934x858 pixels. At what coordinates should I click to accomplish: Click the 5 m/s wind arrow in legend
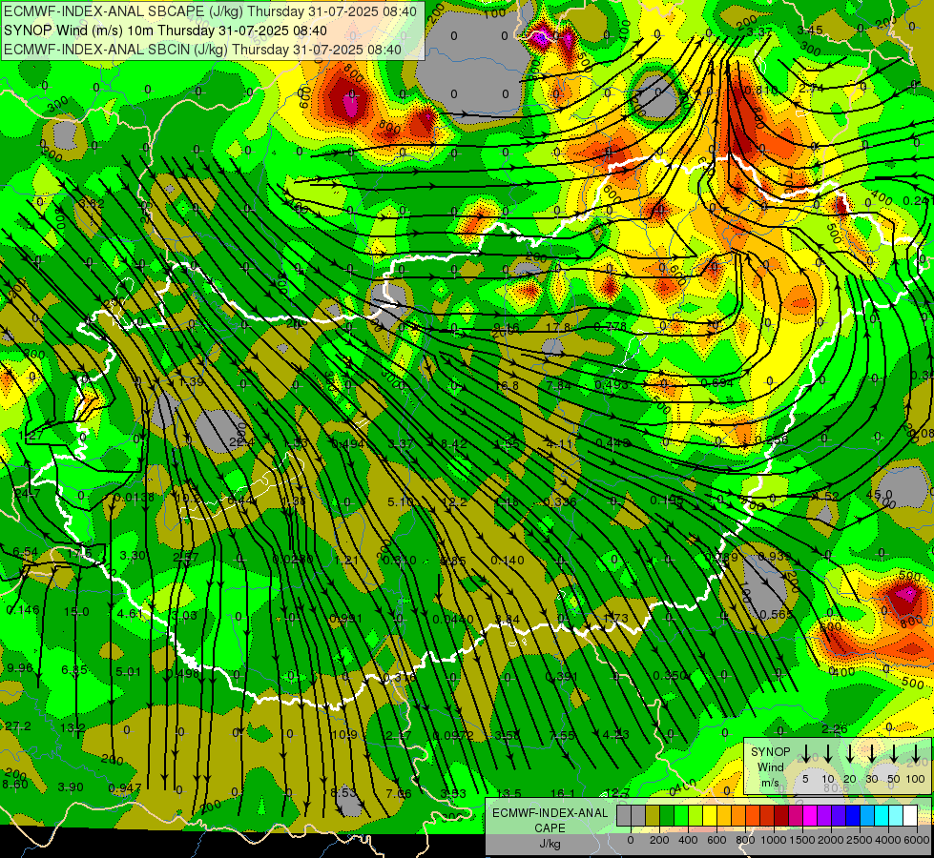pos(805,753)
